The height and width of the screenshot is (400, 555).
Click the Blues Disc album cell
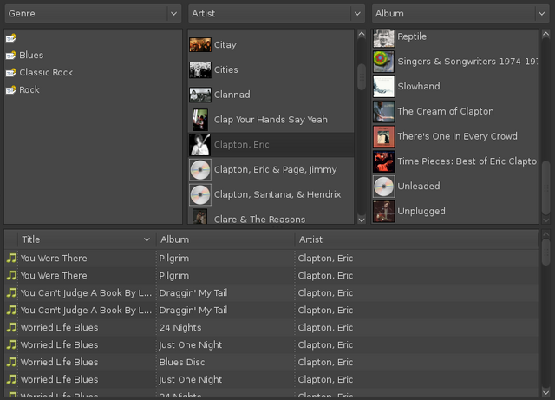point(182,362)
